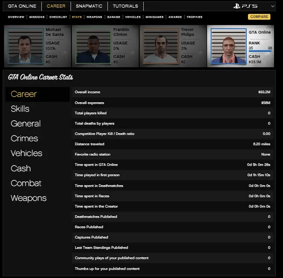Open the AWARDS sub-menu
Screen dimensions: 283x278
[175, 17]
